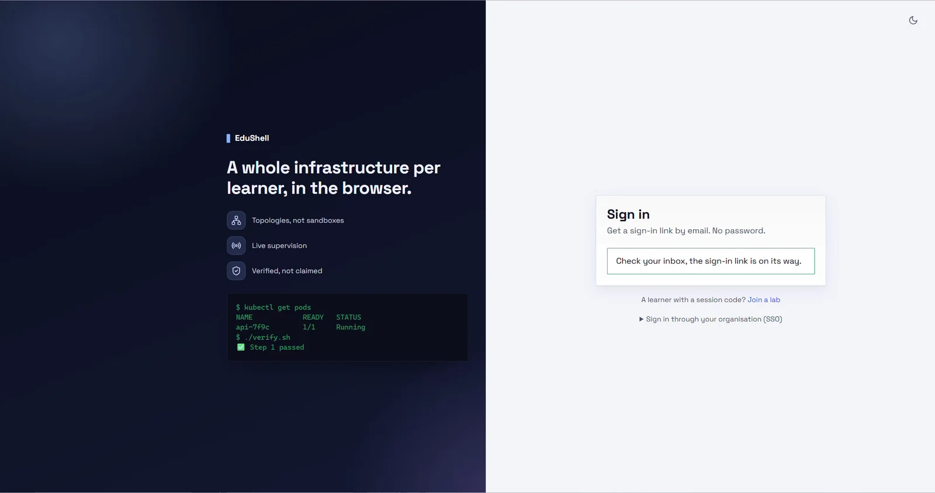Open the Join a lab link
Image resolution: width=935 pixels, height=493 pixels.
click(x=764, y=300)
